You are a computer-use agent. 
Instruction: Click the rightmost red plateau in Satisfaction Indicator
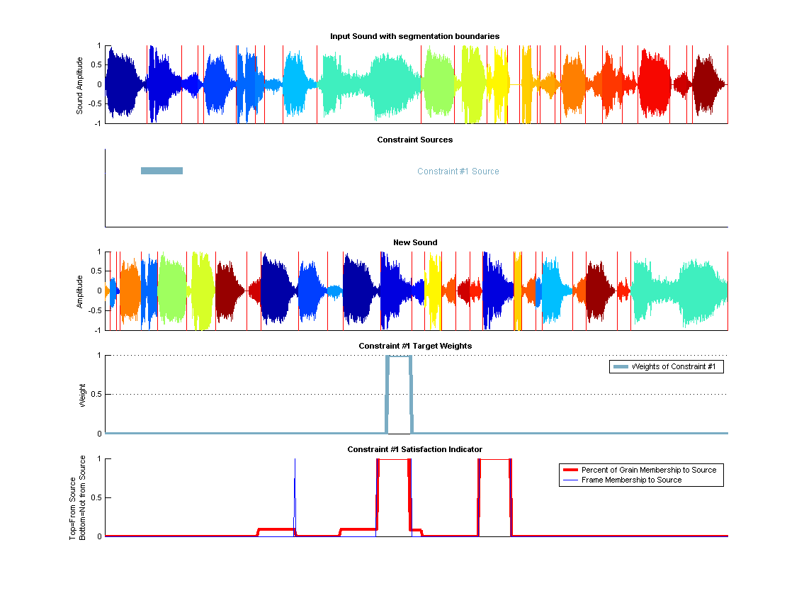(x=495, y=460)
